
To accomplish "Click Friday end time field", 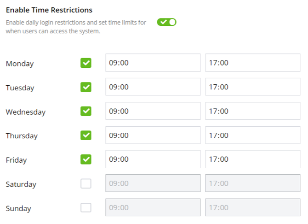I will coord(252,159).
